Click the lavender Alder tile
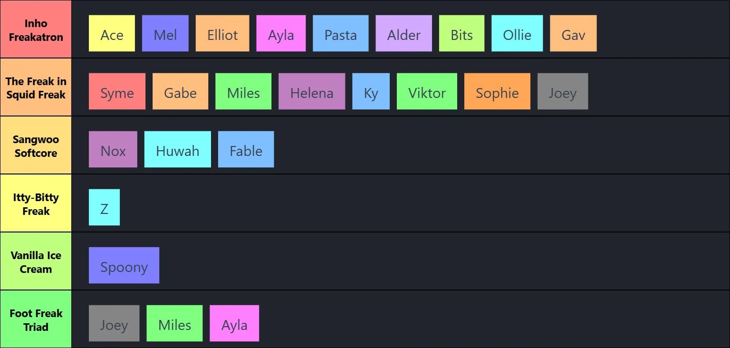This screenshot has width=730, height=348. [403, 33]
